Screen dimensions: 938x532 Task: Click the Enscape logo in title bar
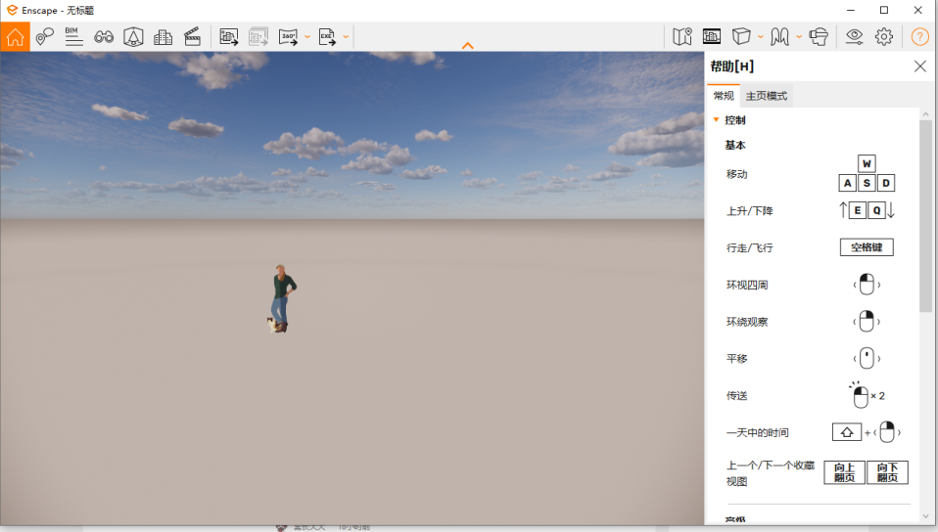click(12, 10)
